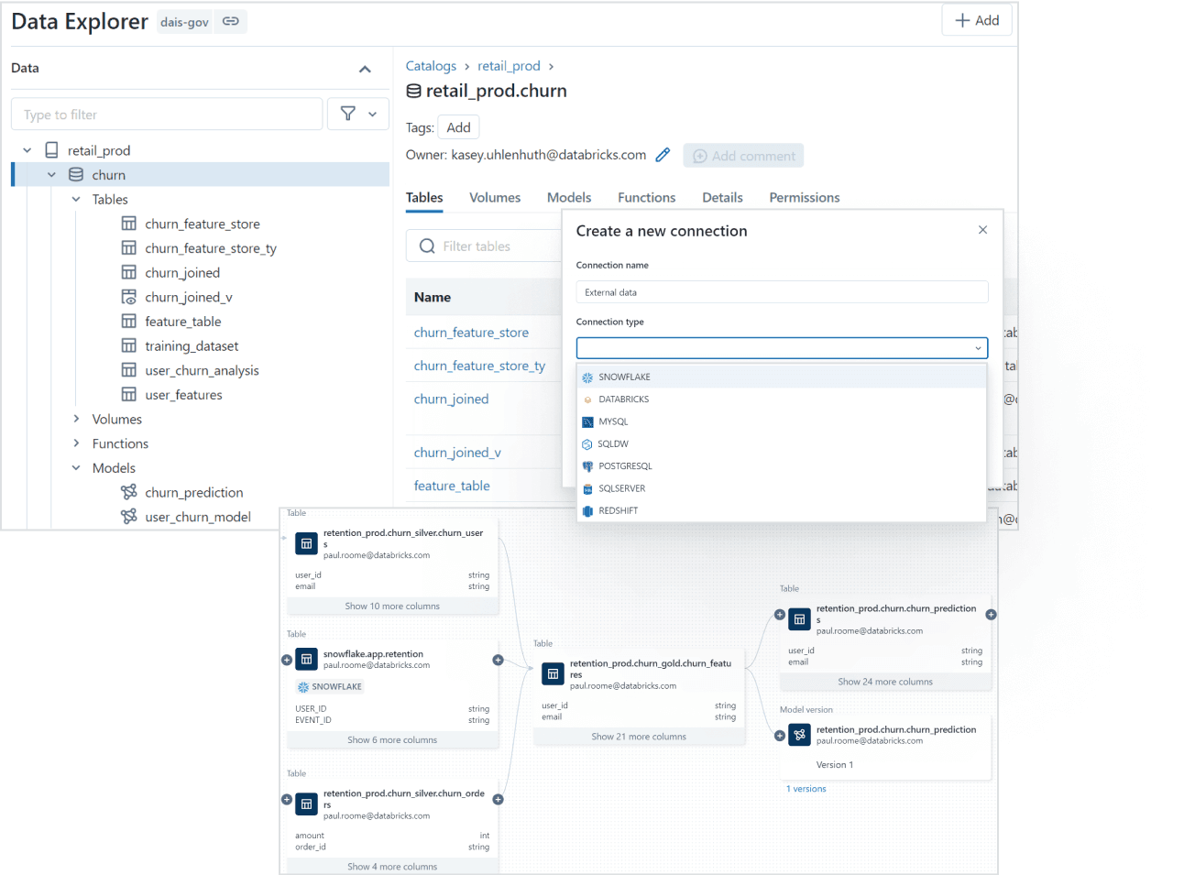
Task: Open the 1 versions link
Action: click(x=806, y=789)
